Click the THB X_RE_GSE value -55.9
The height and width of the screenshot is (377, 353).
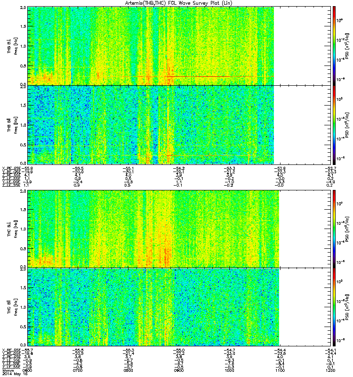[x=27, y=168]
